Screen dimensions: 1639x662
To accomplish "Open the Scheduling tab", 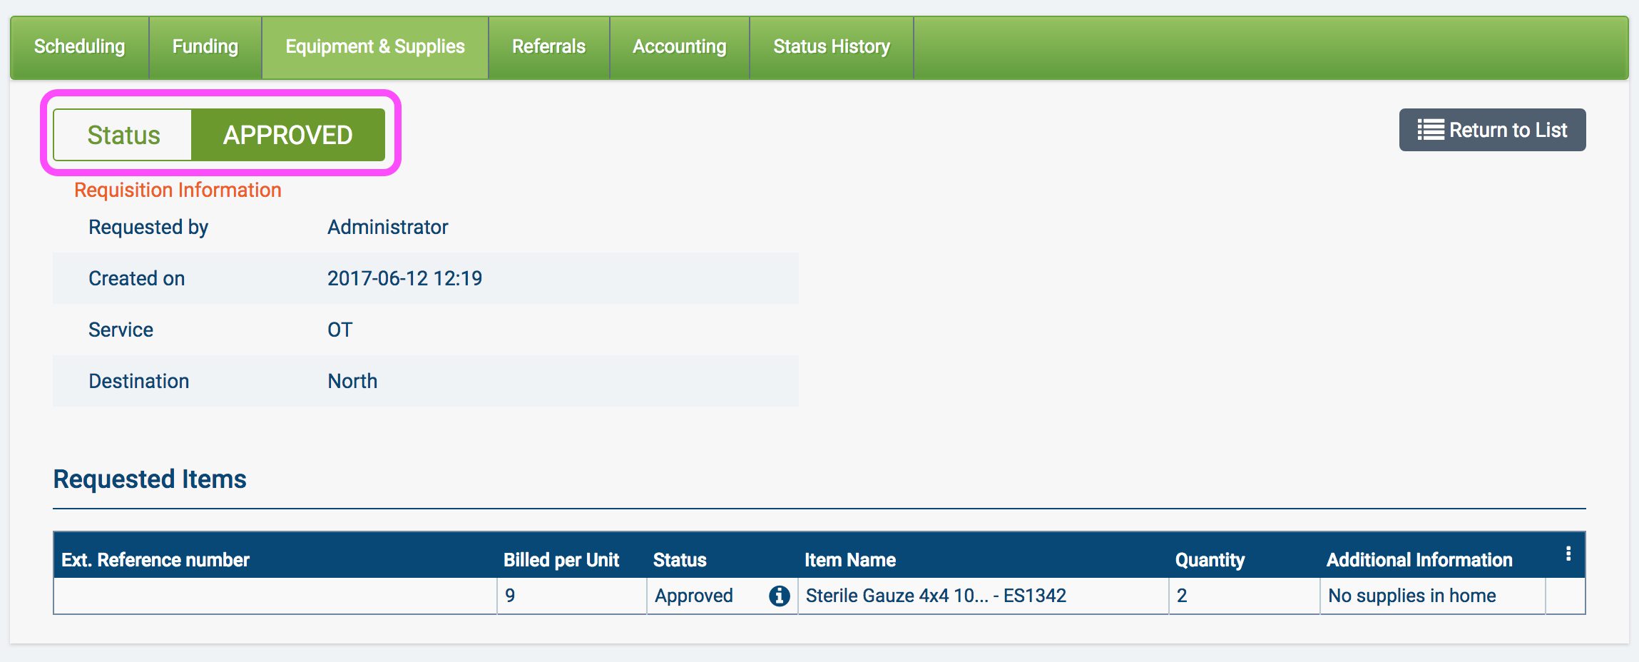I will pos(79,47).
